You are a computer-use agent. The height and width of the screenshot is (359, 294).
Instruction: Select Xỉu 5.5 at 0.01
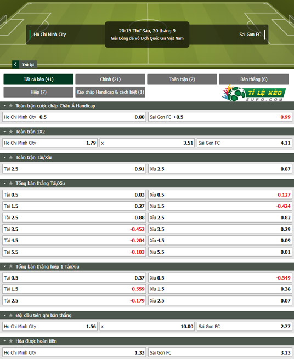point(220,252)
